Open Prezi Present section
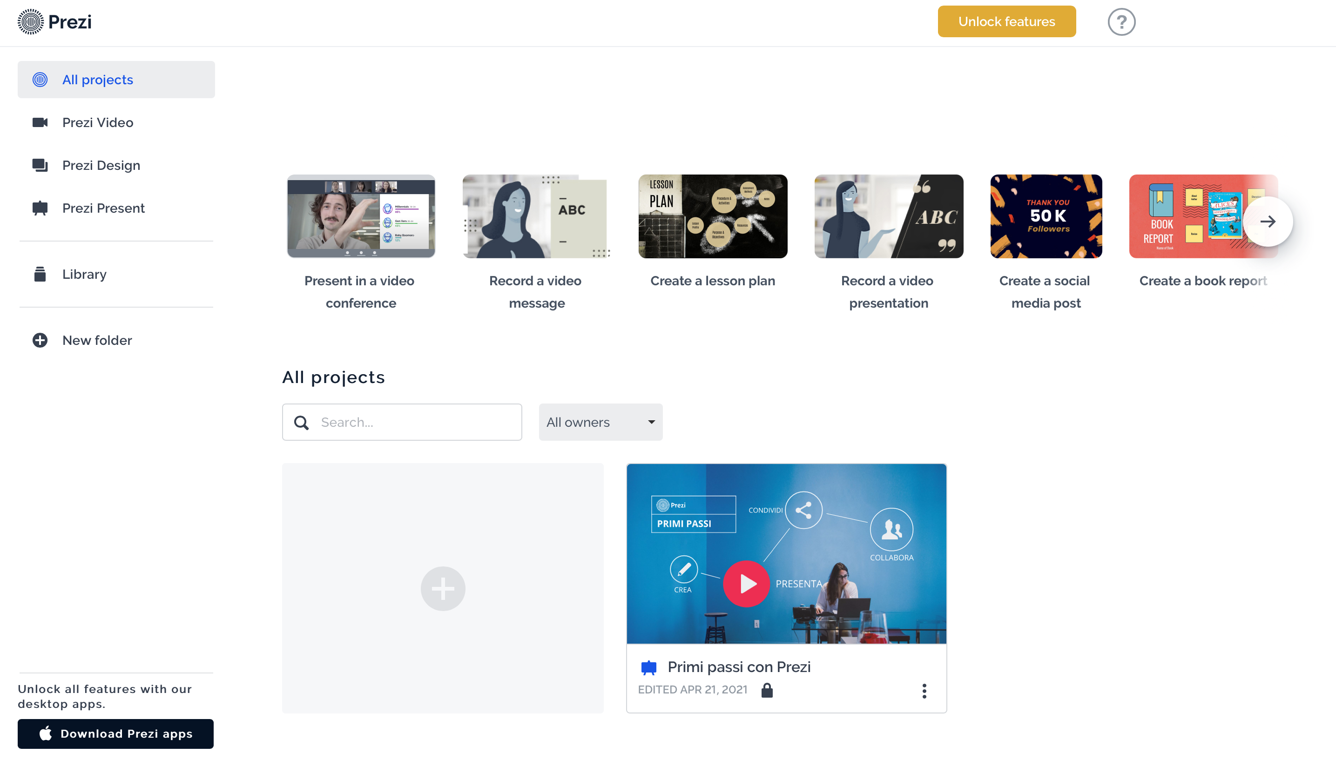The height and width of the screenshot is (760, 1336). [x=116, y=208]
